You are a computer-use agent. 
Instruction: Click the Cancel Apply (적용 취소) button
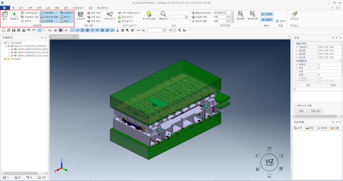(316, 111)
